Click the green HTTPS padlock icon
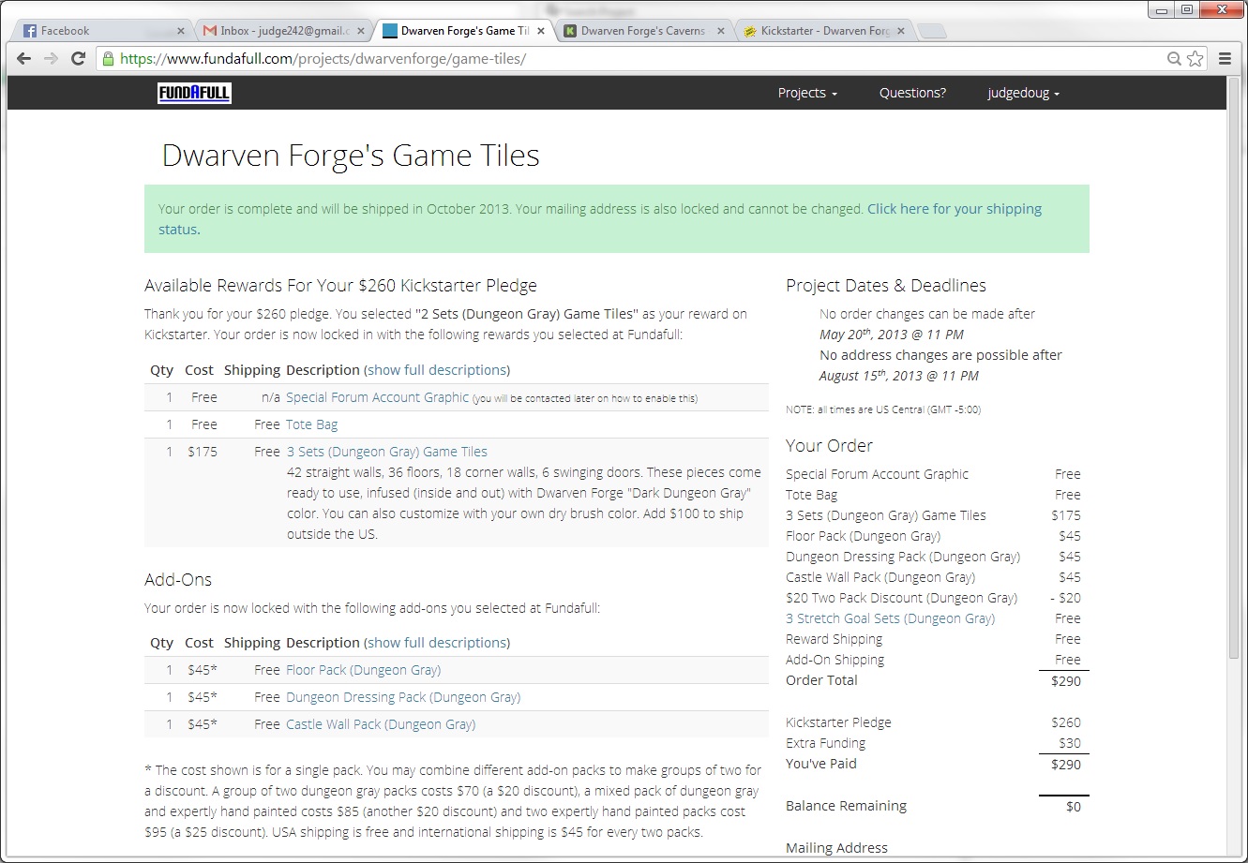The height and width of the screenshot is (863, 1248). (109, 58)
